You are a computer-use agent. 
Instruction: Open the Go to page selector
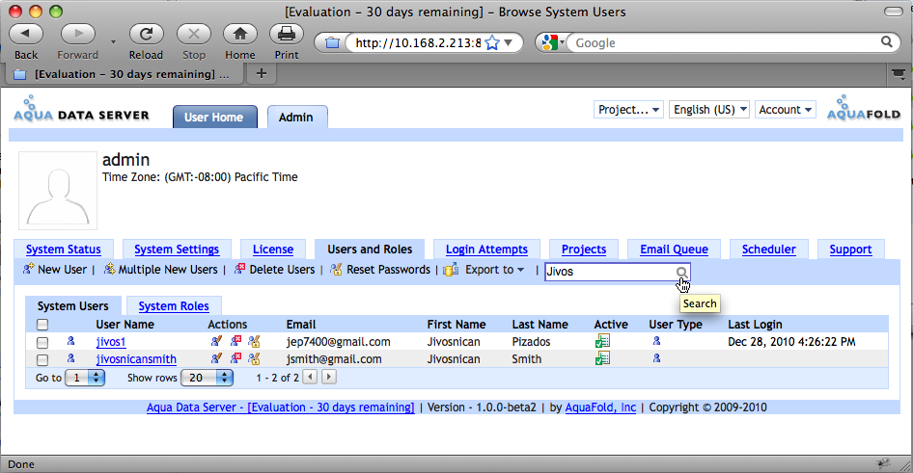coord(85,378)
